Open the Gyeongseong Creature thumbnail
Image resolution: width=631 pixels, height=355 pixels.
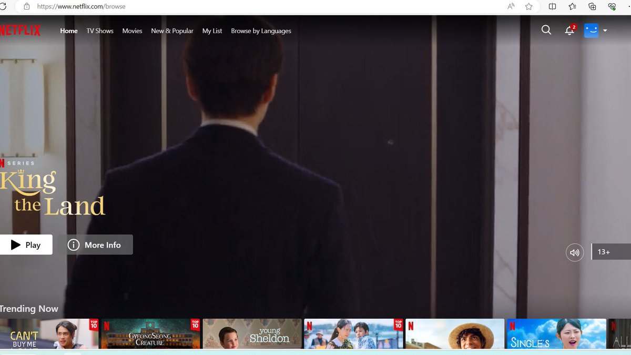pyautogui.click(x=150, y=333)
